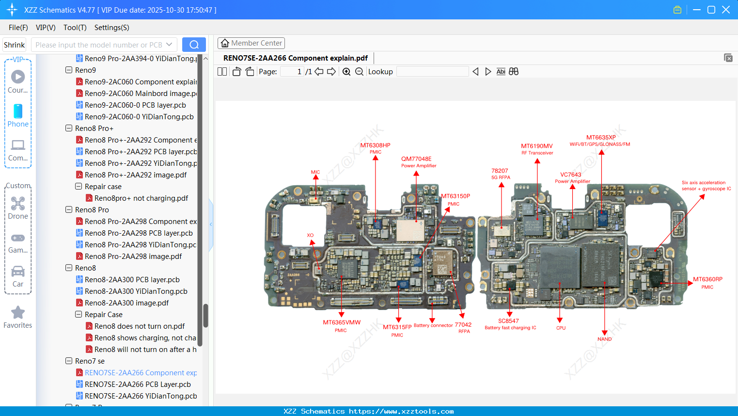The height and width of the screenshot is (416, 738).
Task: Open the model number dropdown list
Action: [169, 44]
